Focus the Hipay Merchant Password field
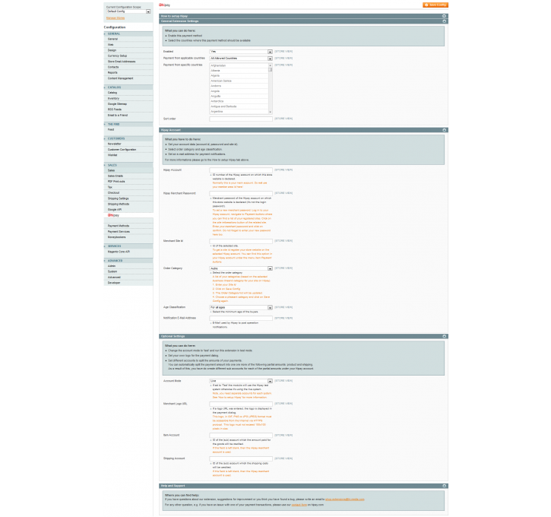This screenshot has height=517, width=551. [241, 194]
